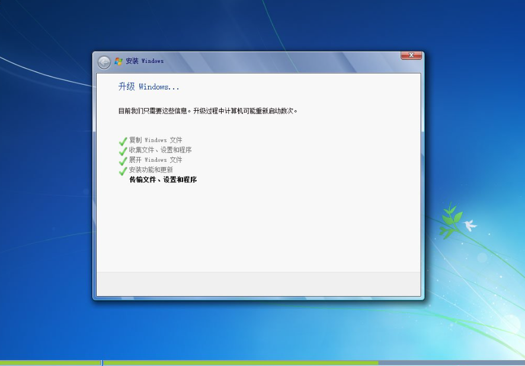The image size is (525, 366).
Task: Click the first short green progress segment
Action: (50, 363)
